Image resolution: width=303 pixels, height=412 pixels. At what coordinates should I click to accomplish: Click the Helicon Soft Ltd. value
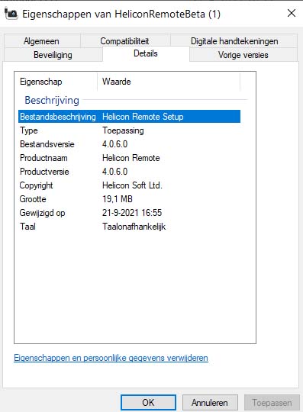tap(132, 185)
